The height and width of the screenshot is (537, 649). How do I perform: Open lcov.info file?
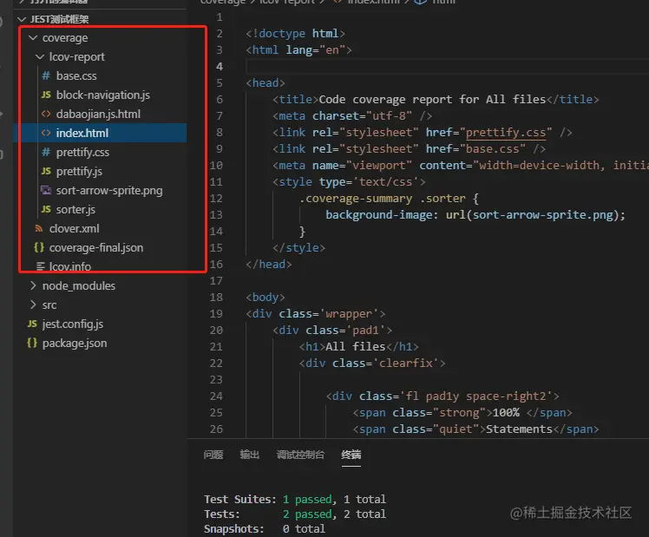point(70,266)
